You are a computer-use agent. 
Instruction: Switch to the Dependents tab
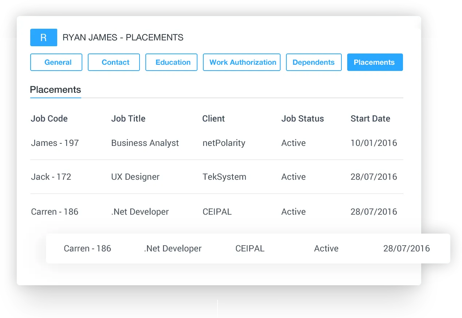(x=313, y=62)
